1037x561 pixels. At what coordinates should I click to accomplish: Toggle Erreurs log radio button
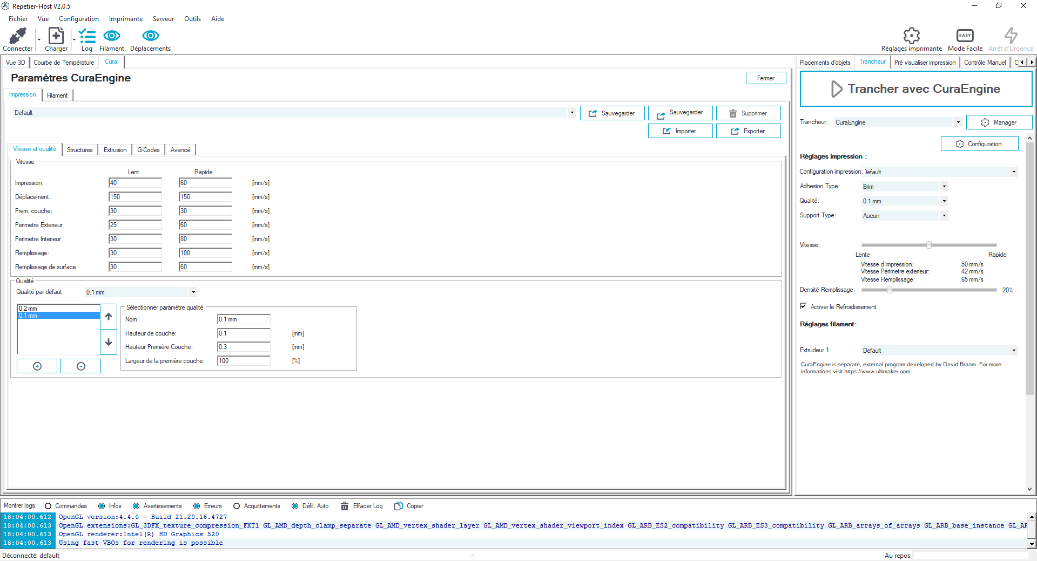(x=197, y=506)
